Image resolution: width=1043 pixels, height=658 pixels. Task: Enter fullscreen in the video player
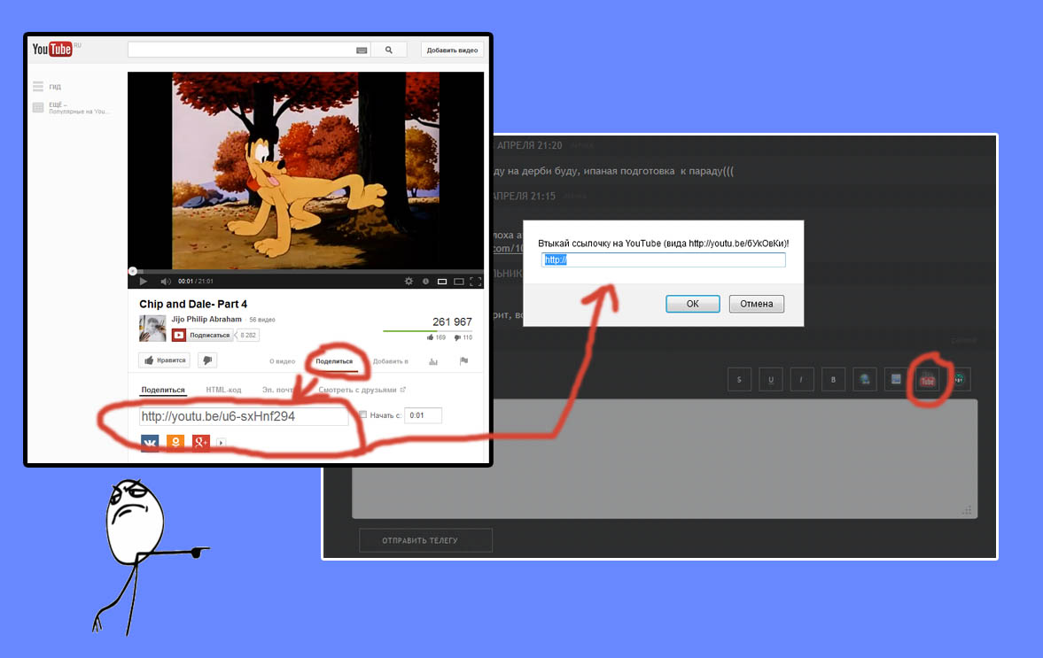475,281
